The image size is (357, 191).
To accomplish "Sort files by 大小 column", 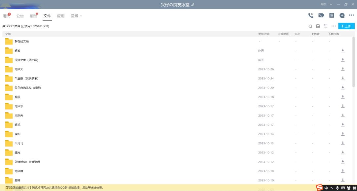I will pyautogui.click(x=297, y=34).
